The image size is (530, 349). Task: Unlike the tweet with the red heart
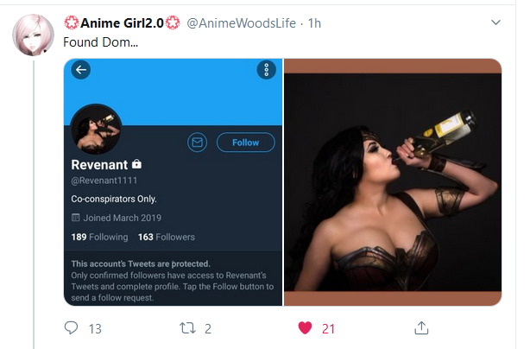[x=305, y=328]
